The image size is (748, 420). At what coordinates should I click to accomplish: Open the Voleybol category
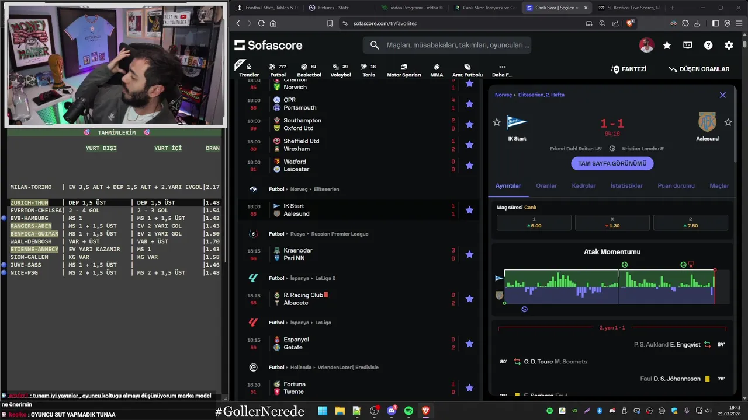coord(341,70)
